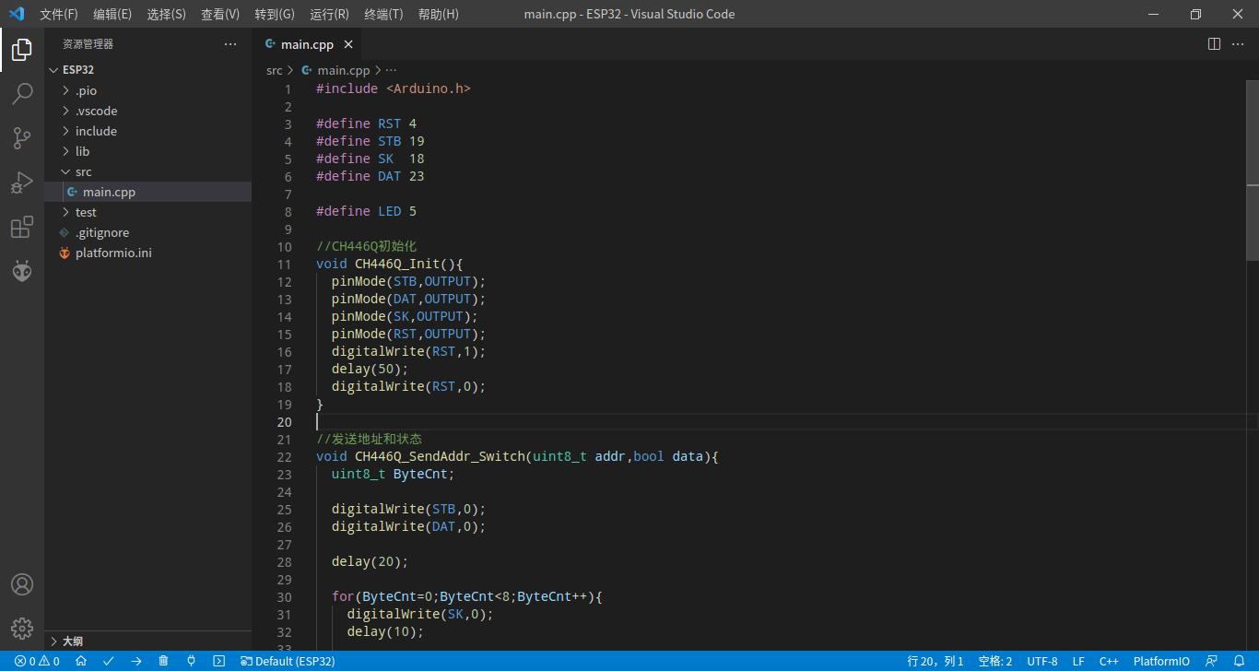Open the PlatformIO alien icon view

click(22, 271)
